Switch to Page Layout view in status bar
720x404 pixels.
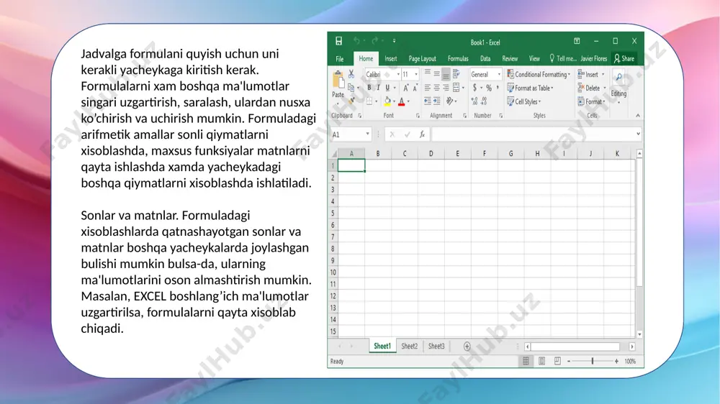point(542,362)
